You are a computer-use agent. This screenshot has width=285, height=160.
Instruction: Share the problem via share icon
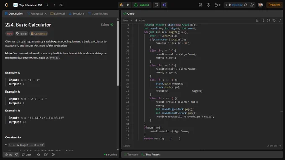click(x=46, y=155)
